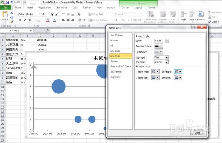Click the Close button in Format Axis
The height and width of the screenshot is (143, 222).
(197, 133)
